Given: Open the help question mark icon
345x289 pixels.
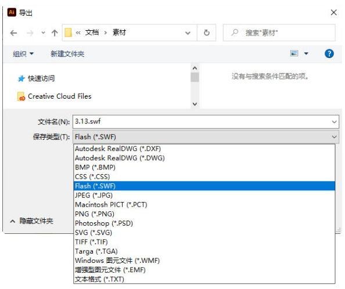Looking at the screenshot, I should 329,53.
